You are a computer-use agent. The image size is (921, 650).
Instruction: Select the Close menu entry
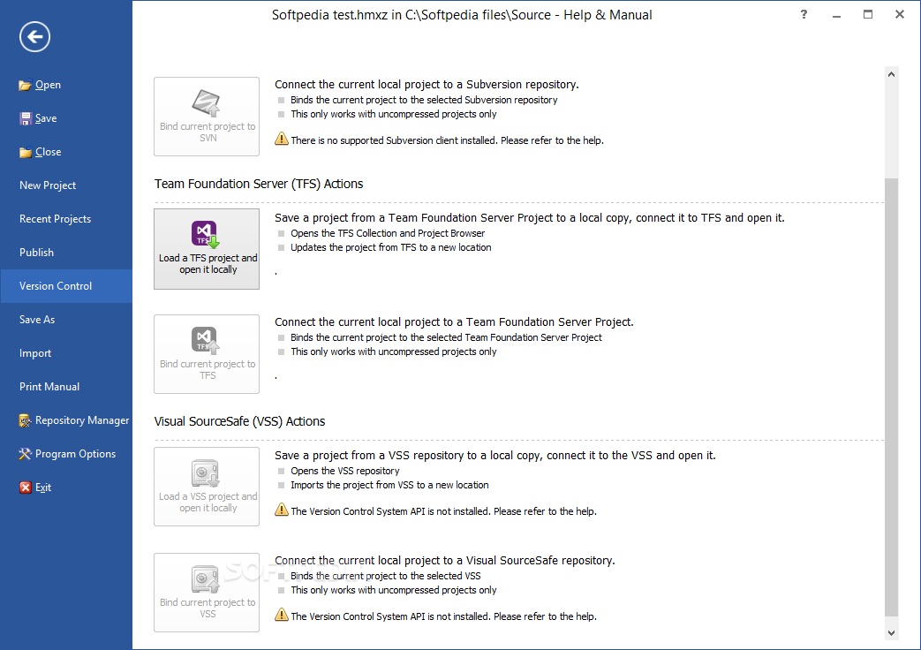(66, 152)
